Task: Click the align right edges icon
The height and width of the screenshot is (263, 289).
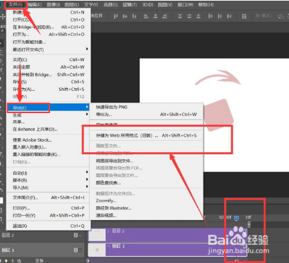Action: pos(165,16)
